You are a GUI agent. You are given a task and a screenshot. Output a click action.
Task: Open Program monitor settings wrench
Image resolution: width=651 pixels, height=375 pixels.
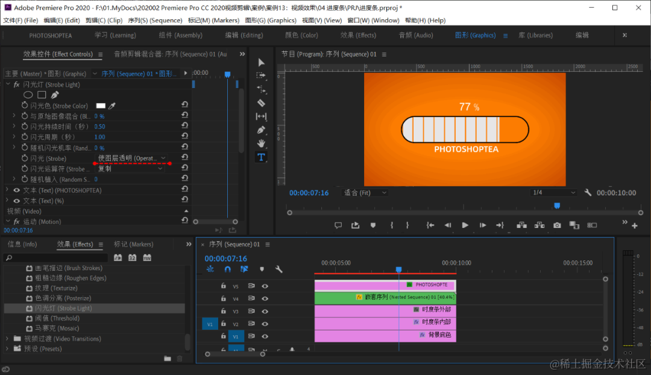point(588,193)
